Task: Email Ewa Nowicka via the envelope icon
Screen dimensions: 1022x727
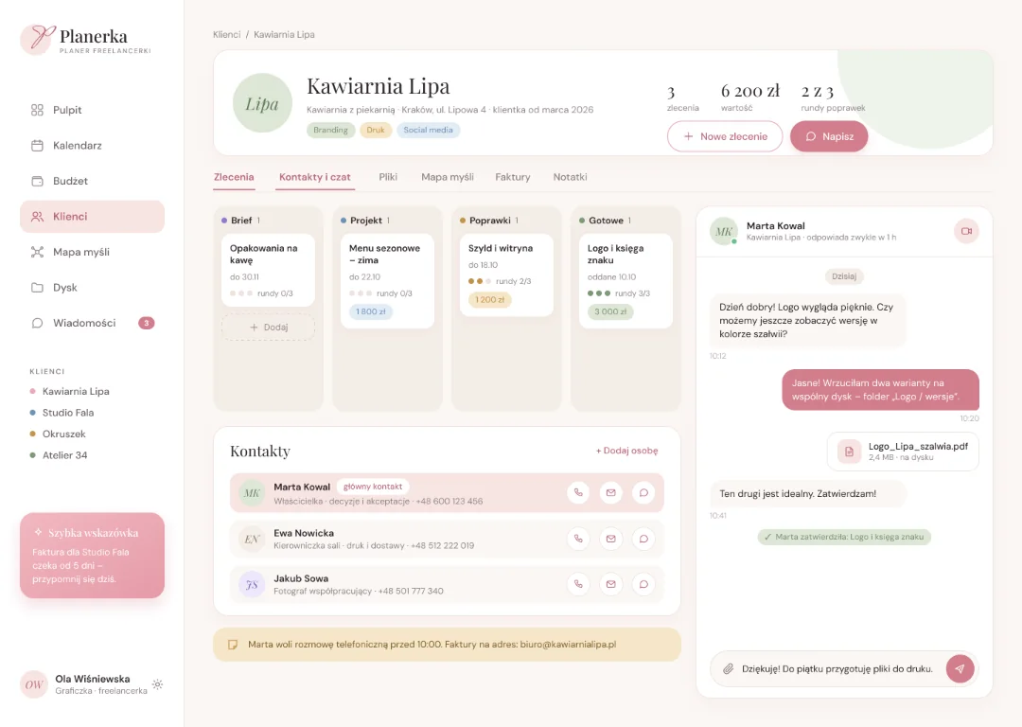Action: (610, 539)
